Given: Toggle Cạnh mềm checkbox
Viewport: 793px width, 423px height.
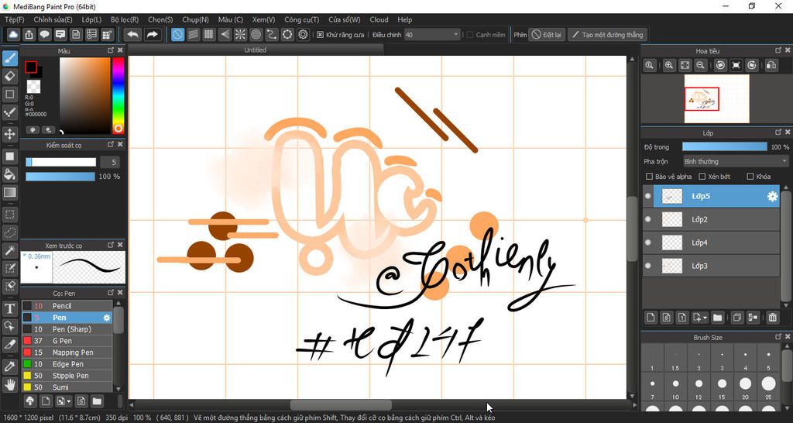Looking at the screenshot, I should click(470, 35).
